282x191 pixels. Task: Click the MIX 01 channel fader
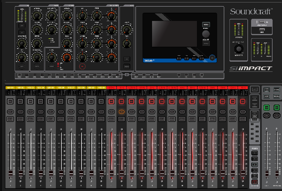click(x=10, y=174)
